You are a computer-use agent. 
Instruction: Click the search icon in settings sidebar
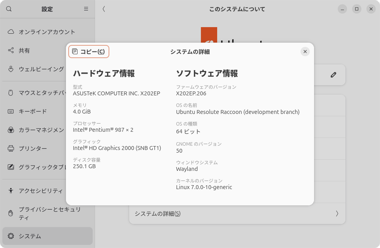(x=9, y=9)
